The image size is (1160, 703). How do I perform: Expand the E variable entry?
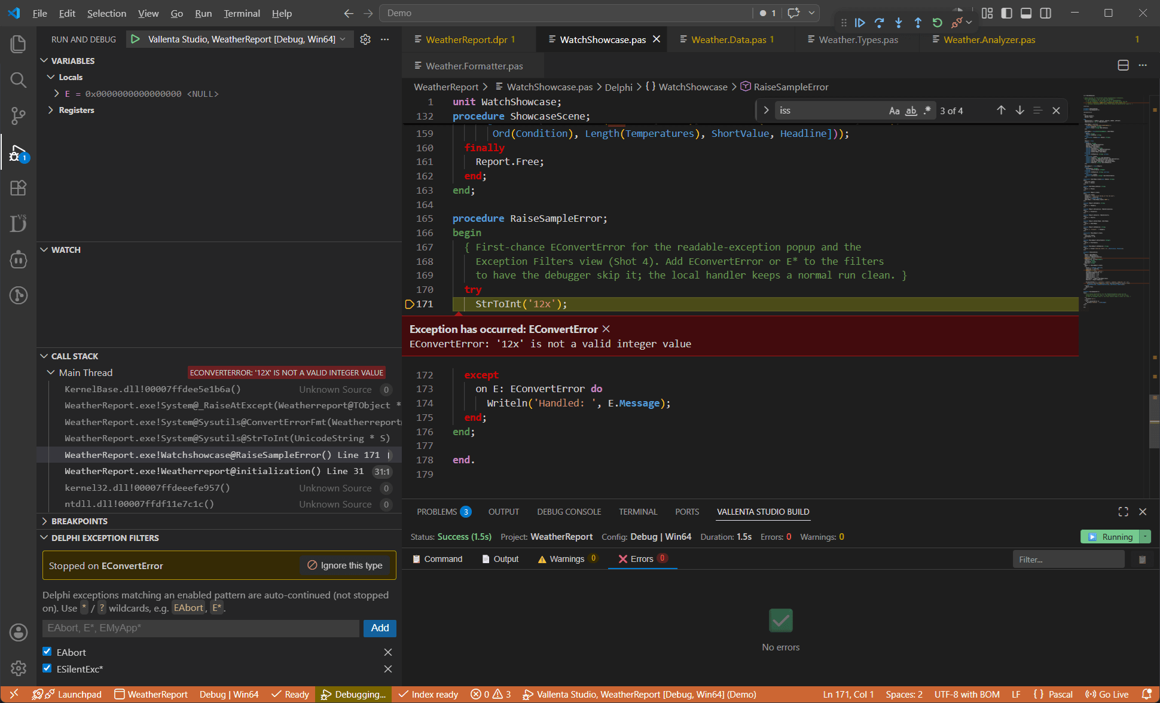click(x=57, y=94)
